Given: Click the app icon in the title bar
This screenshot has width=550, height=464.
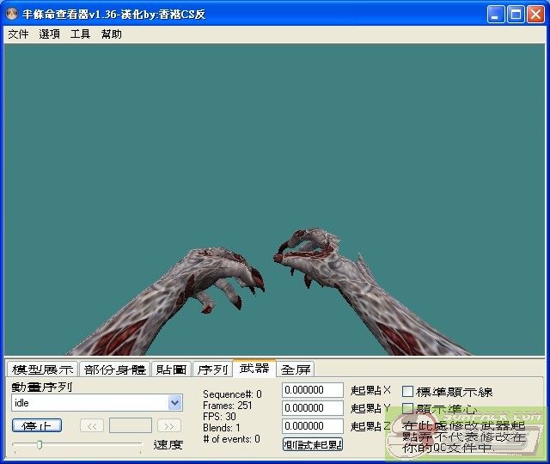Looking at the screenshot, I should pyautogui.click(x=12, y=14).
